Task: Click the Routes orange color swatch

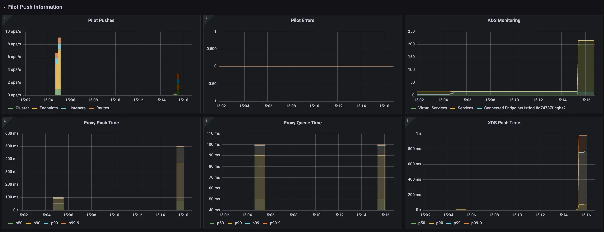Action: [91, 108]
